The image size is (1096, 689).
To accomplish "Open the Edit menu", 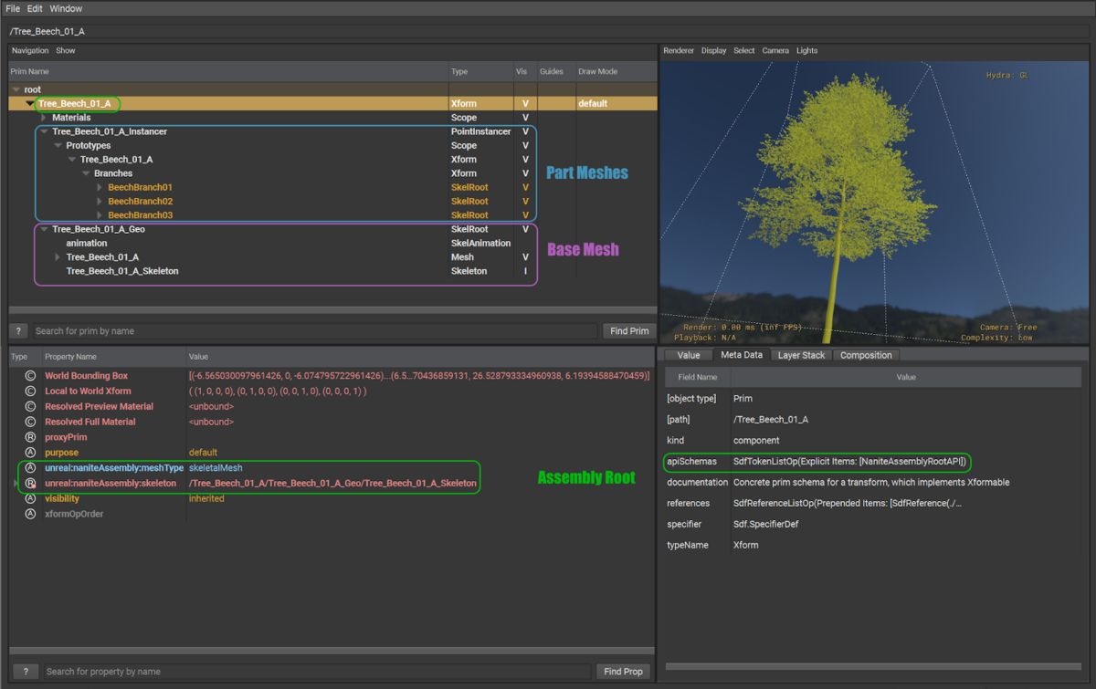I will coord(35,8).
